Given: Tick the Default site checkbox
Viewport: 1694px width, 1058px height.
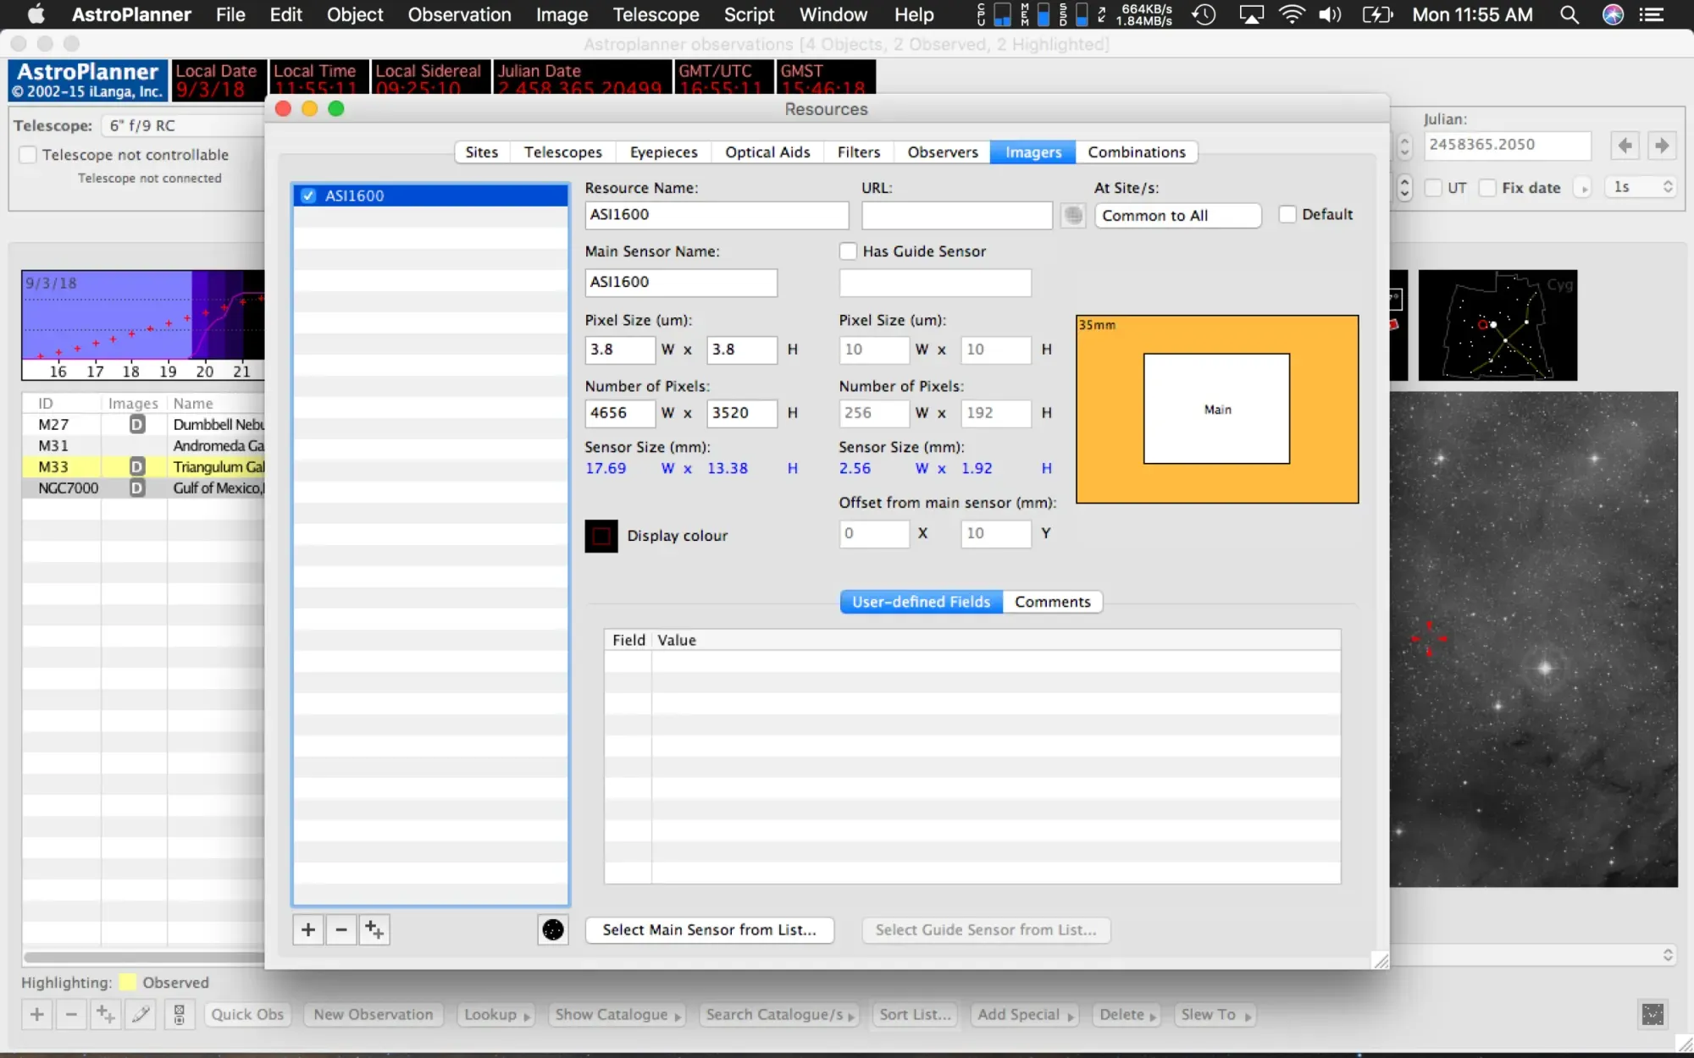Looking at the screenshot, I should 1287,214.
